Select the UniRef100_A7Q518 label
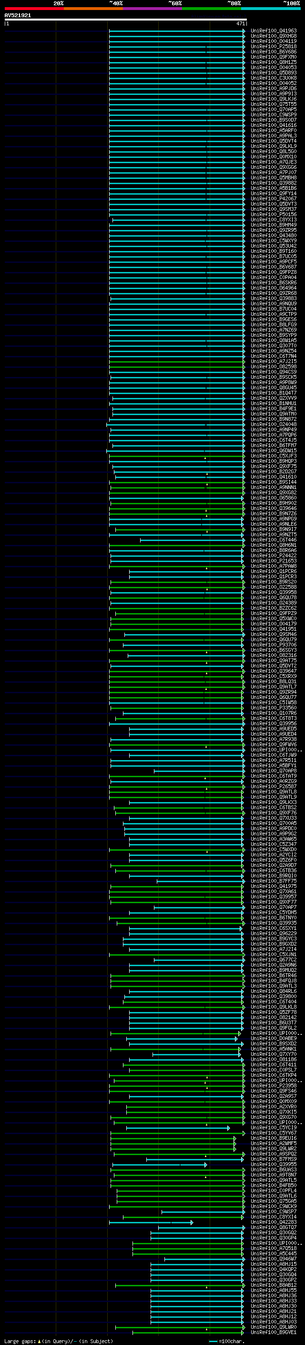Viewport: 305px width, 1345px height. (274, 1249)
